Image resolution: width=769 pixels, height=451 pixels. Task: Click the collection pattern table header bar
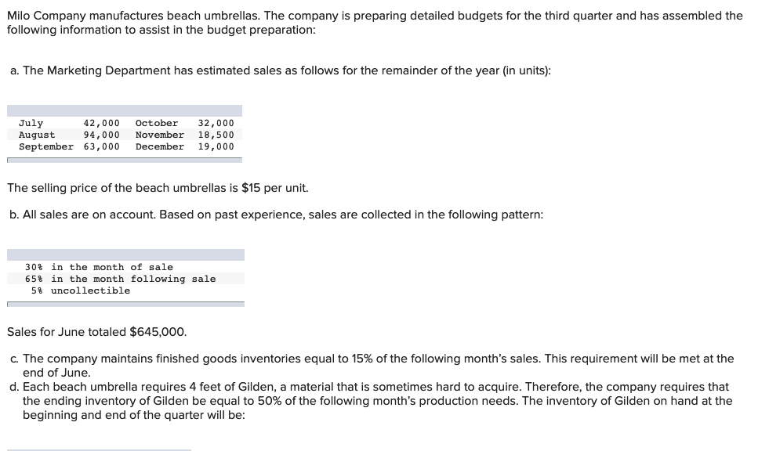125,254
